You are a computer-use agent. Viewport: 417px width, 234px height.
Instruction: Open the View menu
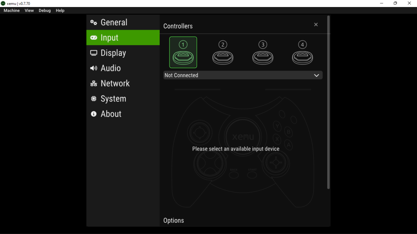pos(29,11)
